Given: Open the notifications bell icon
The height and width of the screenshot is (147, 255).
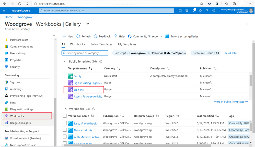Looking at the screenshot, I should [x=193, y=10].
